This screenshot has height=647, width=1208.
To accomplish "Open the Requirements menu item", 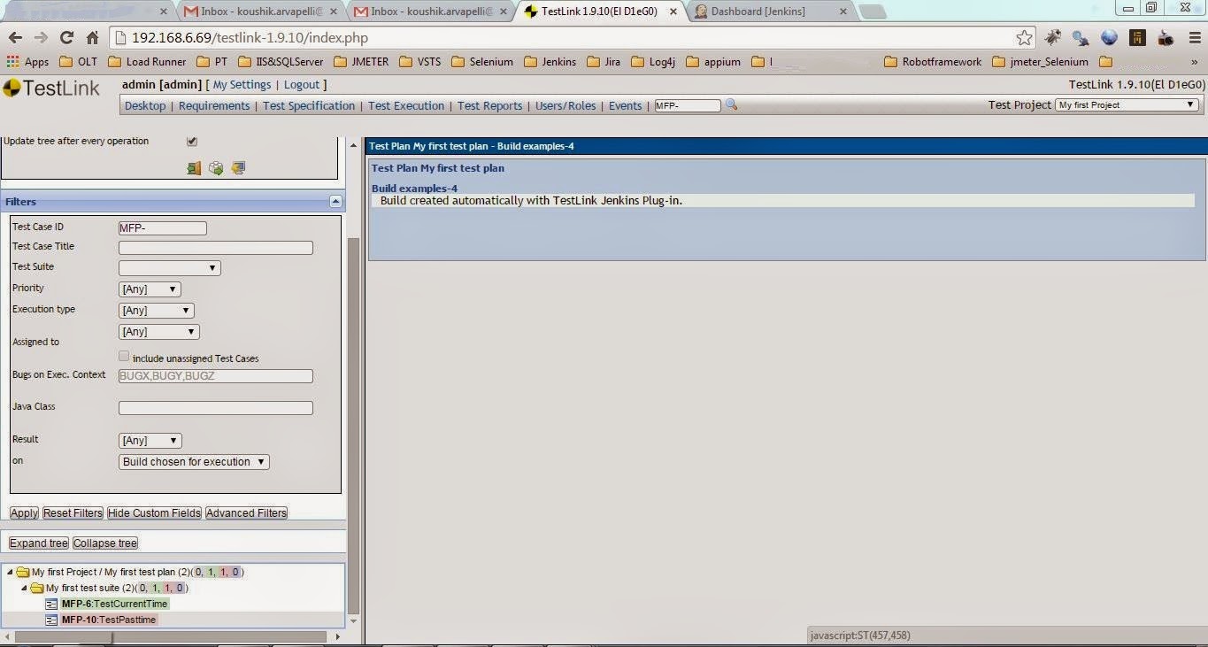I will click(214, 105).
